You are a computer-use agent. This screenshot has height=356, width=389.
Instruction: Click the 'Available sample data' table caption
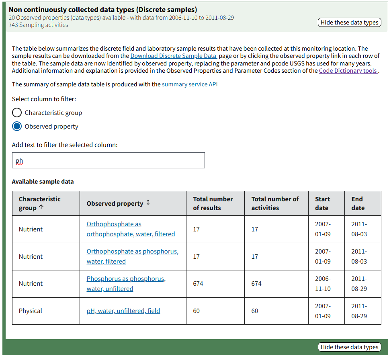click(x=43, y=182)
